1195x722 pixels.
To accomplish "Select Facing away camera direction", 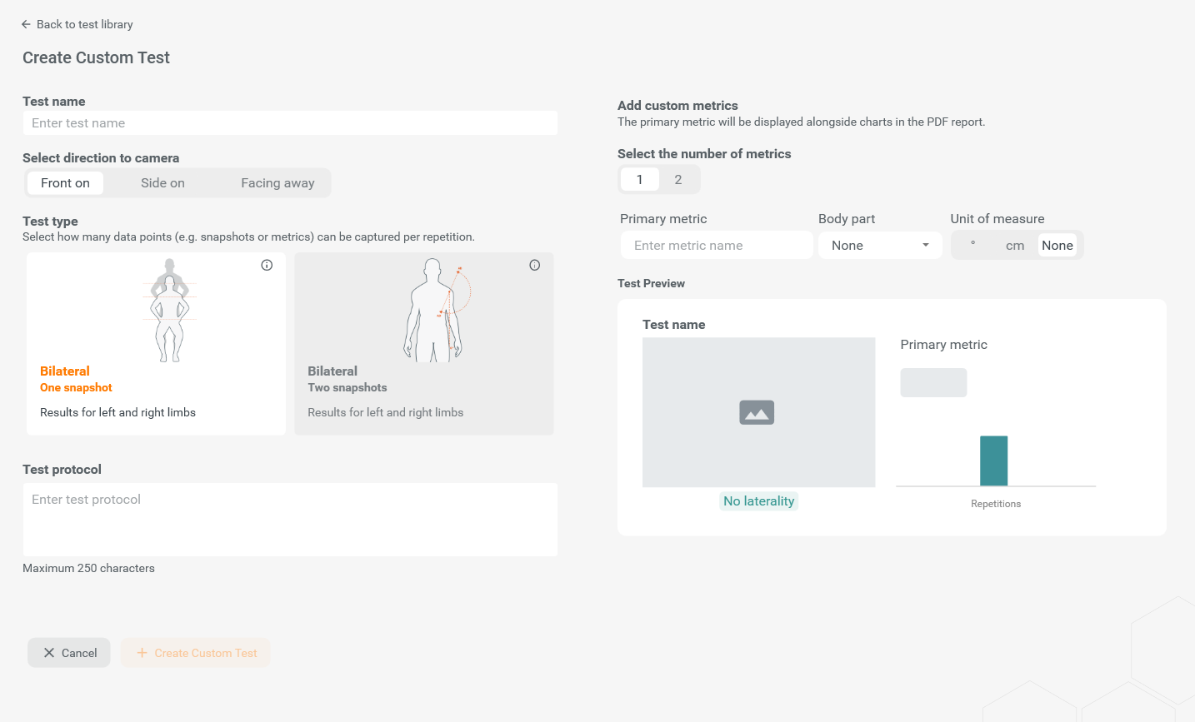I will click(277, 183).
